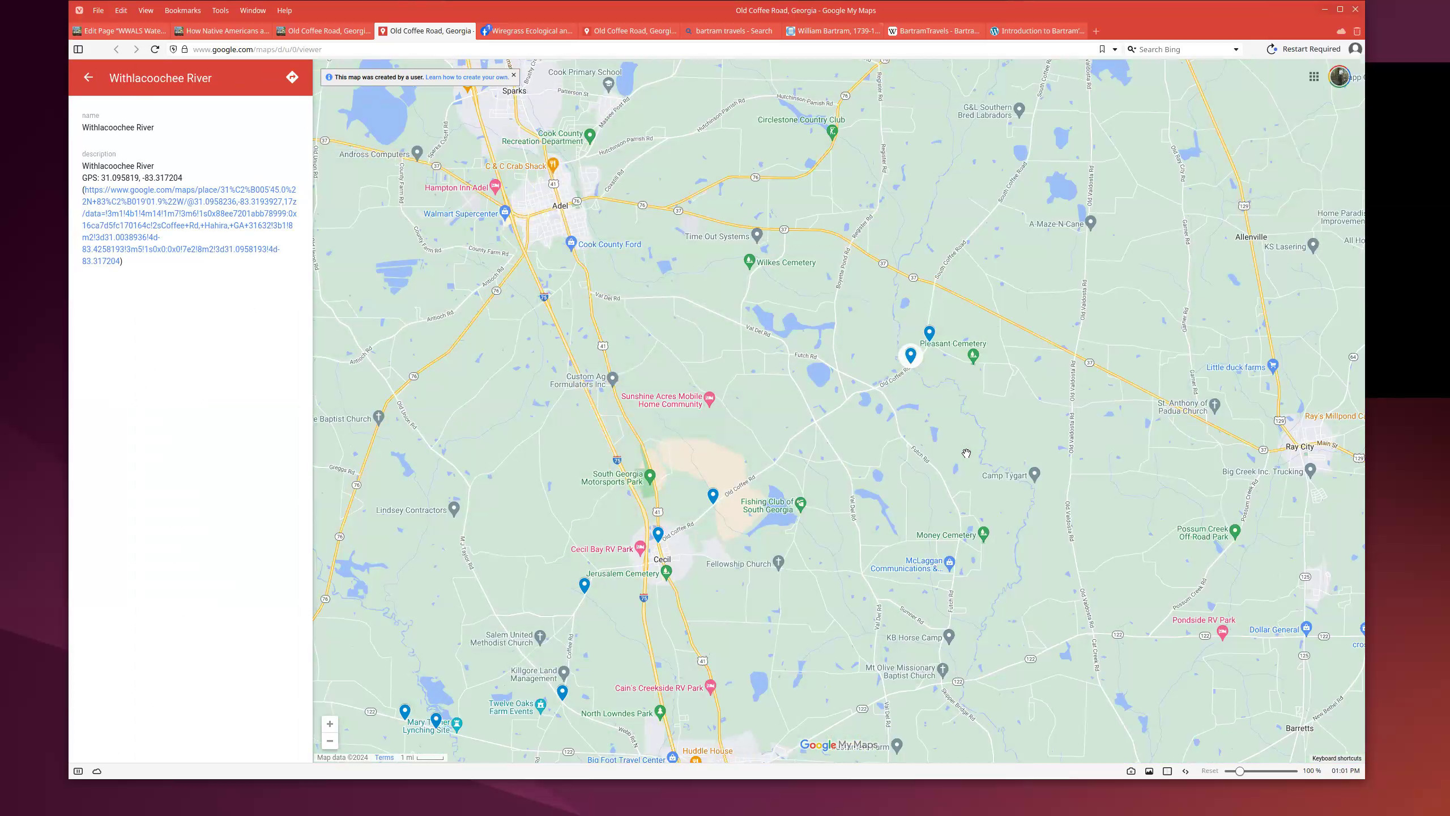The image size is (1450, 816).
Task: Toggle the panel icon in status bar
Action: point(78,771)
